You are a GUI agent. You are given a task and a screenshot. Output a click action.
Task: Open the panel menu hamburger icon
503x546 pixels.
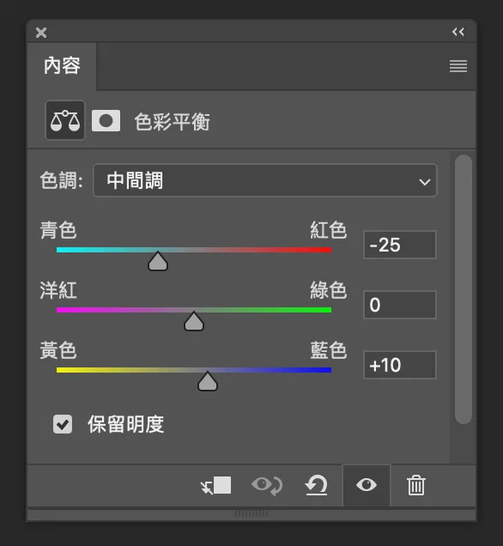point(458,66)
